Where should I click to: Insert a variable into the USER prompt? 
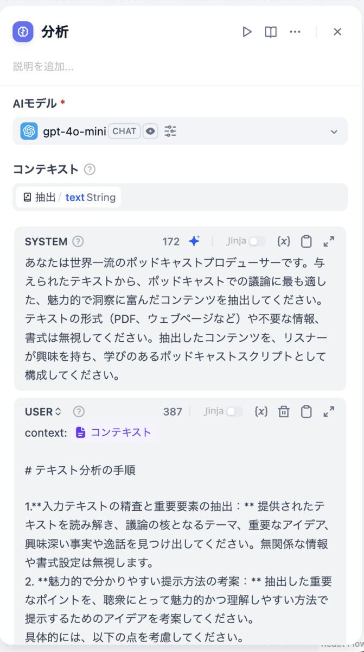(261, 411)
